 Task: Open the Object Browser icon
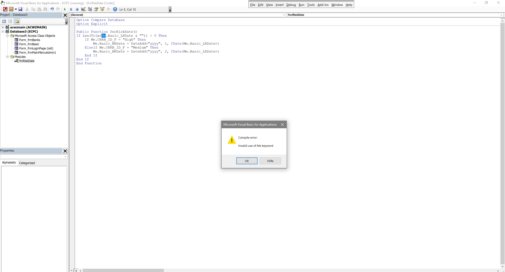(x=102, y=9)
